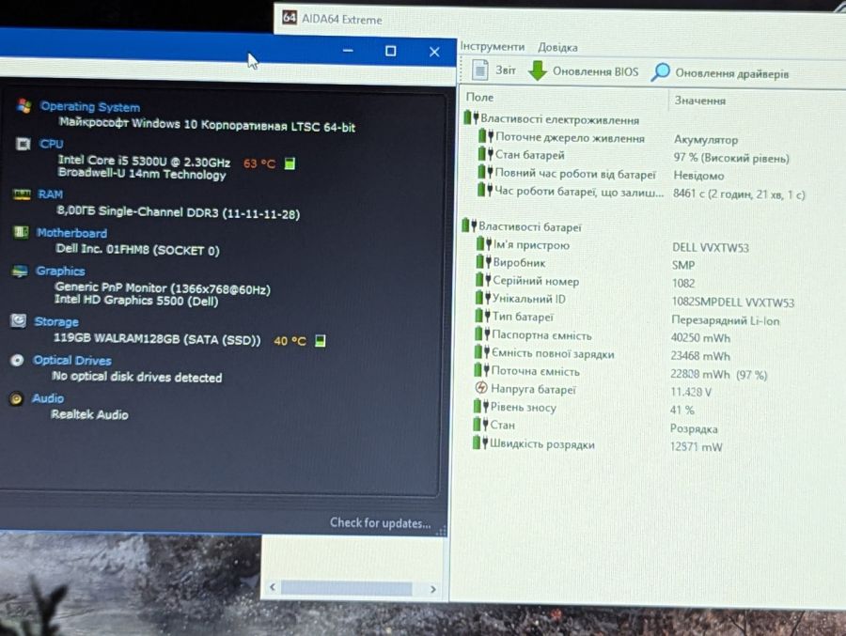
Task: Click the right arrow of horizontal scrollbar
Action: click(x=432, y=589)
